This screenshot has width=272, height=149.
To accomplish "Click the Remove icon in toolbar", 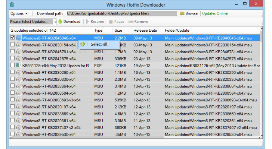I will click(130, 22).
